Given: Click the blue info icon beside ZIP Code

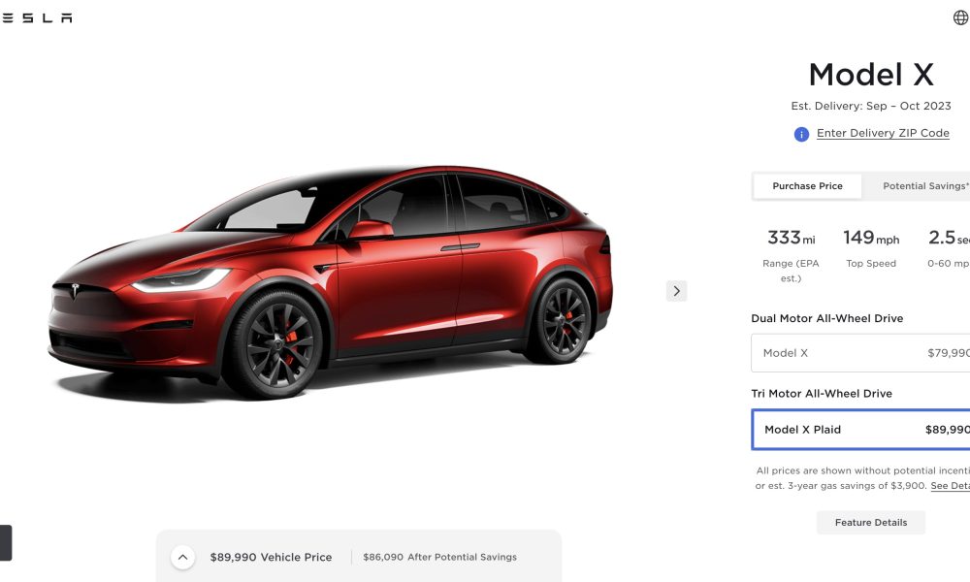Looking at the screenshot, I should (x=801, y=134).
